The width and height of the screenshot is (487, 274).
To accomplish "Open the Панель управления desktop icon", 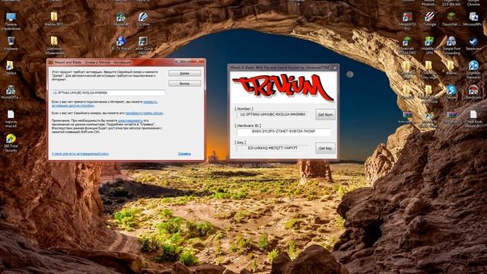I will click(x=11, y=21).
